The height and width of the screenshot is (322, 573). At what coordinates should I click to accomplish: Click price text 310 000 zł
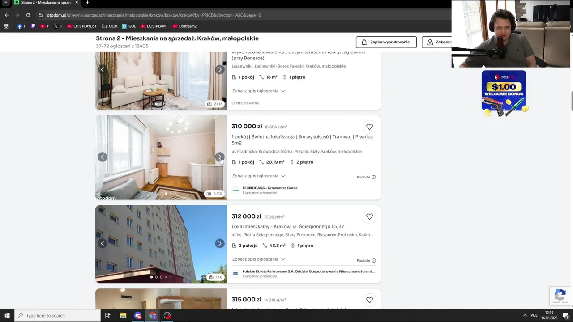[247, 127]
